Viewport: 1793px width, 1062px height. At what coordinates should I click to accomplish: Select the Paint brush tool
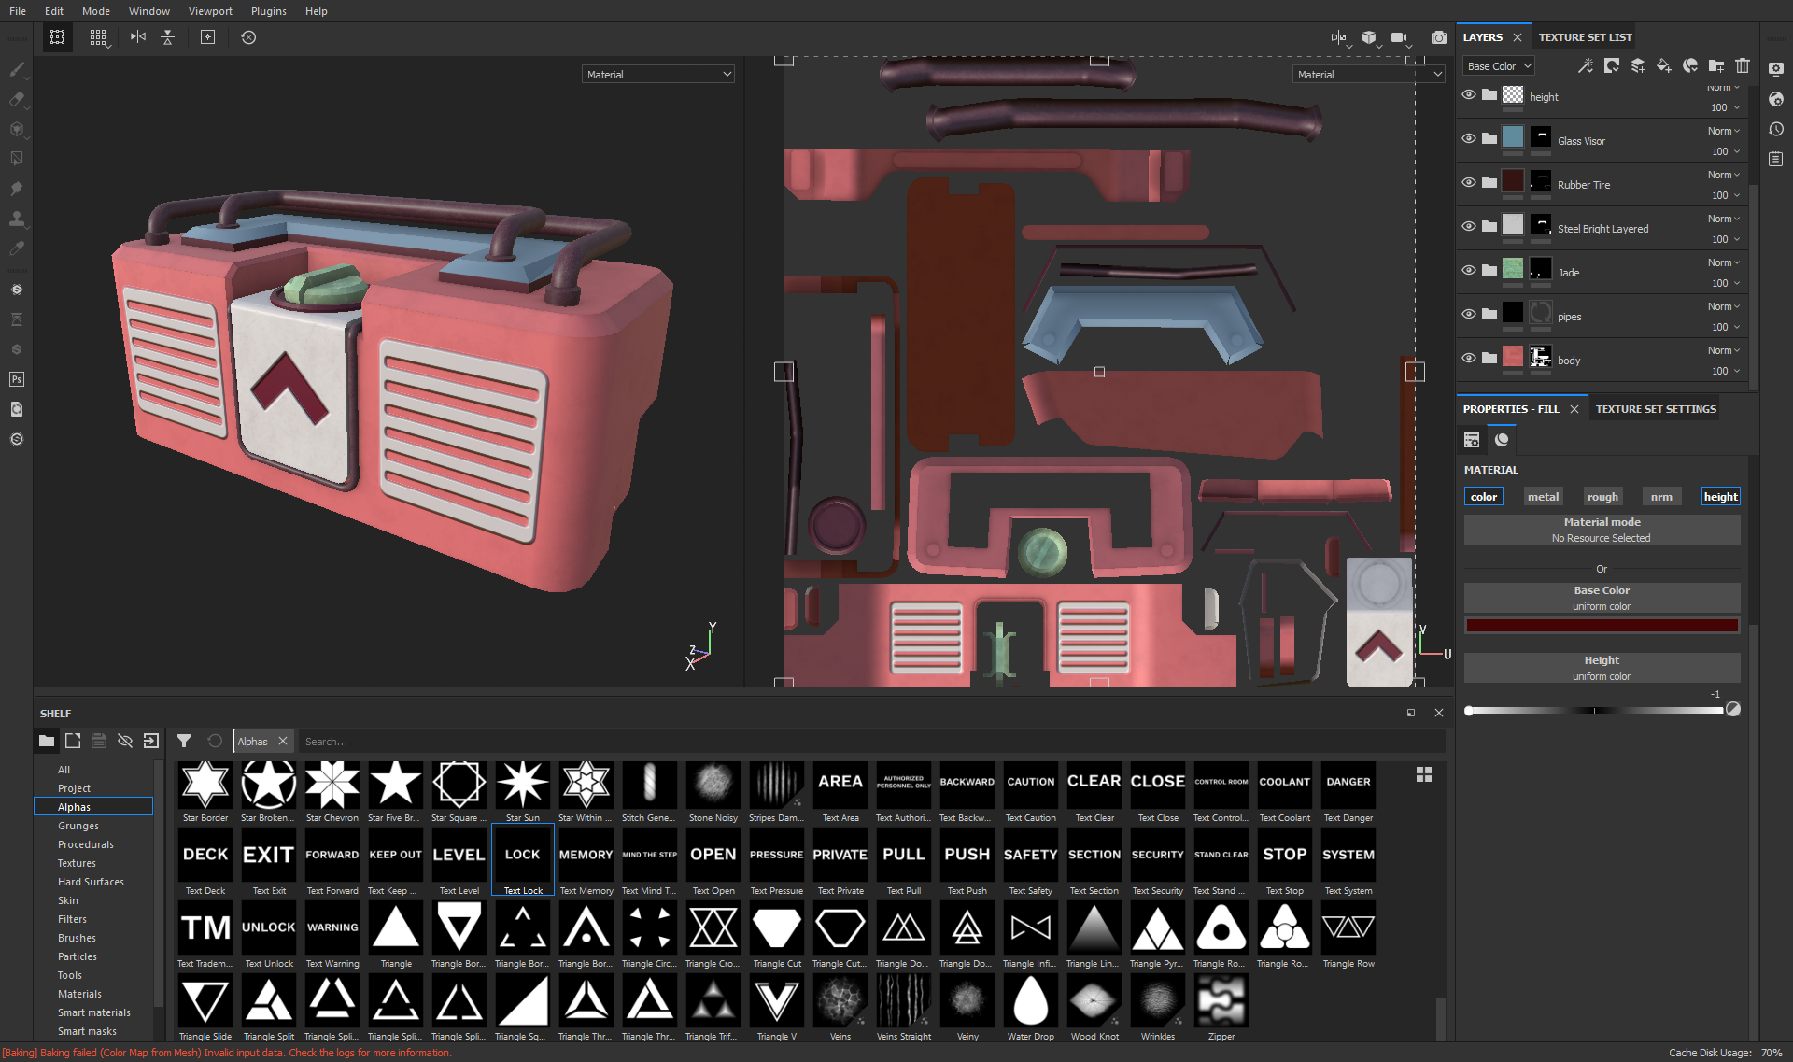coord(17,69)
